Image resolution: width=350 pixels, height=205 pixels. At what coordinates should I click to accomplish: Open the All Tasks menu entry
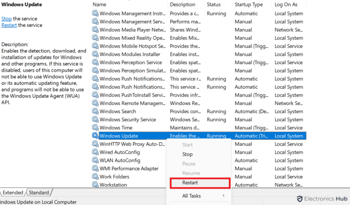[191, 196]
